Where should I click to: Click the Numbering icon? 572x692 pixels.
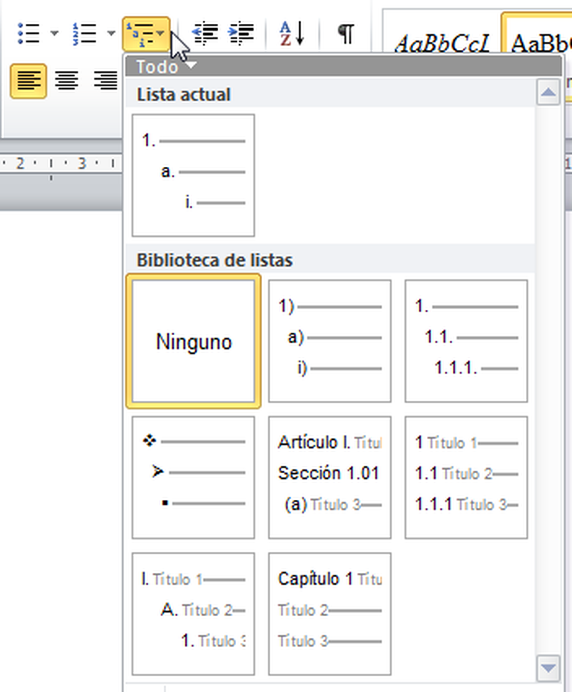click(x=85, y=32)
